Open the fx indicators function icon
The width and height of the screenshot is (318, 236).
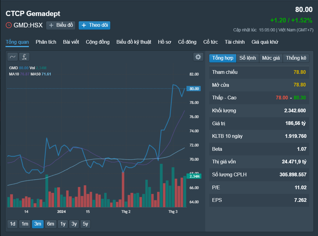[x=24, y=57]
